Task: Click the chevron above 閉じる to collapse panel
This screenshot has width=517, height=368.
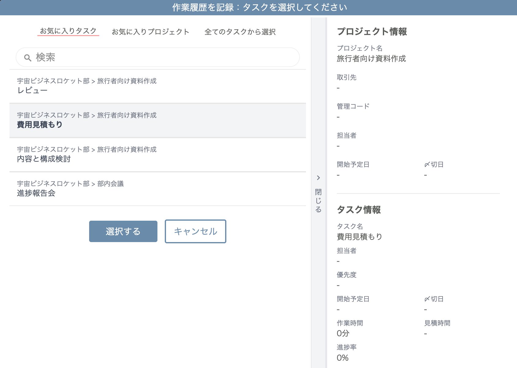Action: tap(318, 178)
